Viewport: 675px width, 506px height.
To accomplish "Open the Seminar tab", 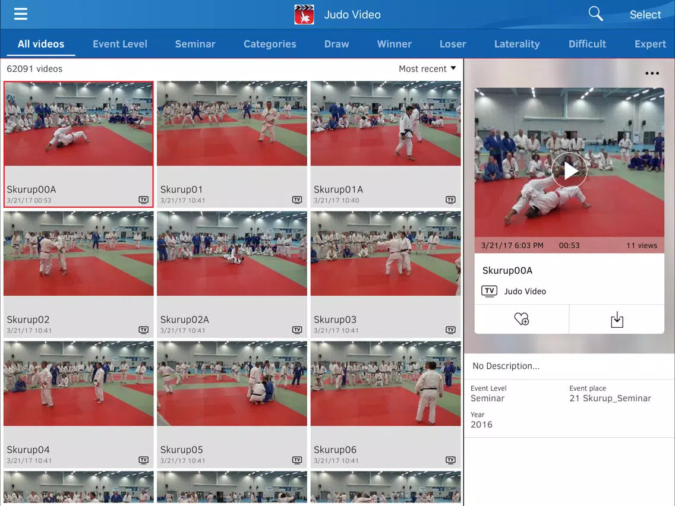I will (195, 44).
